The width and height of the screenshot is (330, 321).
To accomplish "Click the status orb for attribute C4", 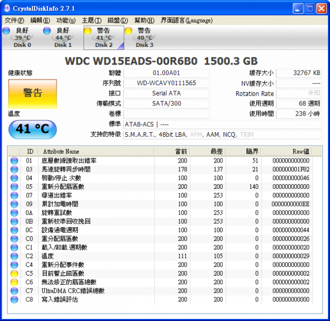I will [14, 265].
